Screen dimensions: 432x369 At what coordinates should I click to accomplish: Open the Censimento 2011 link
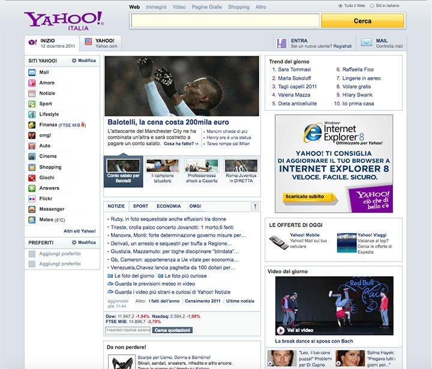click(x=203, y=301)
